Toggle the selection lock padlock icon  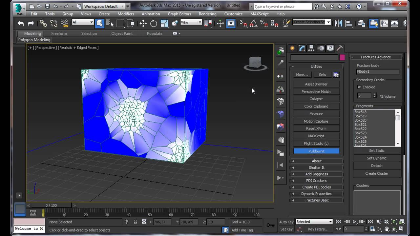click(135, 222)
